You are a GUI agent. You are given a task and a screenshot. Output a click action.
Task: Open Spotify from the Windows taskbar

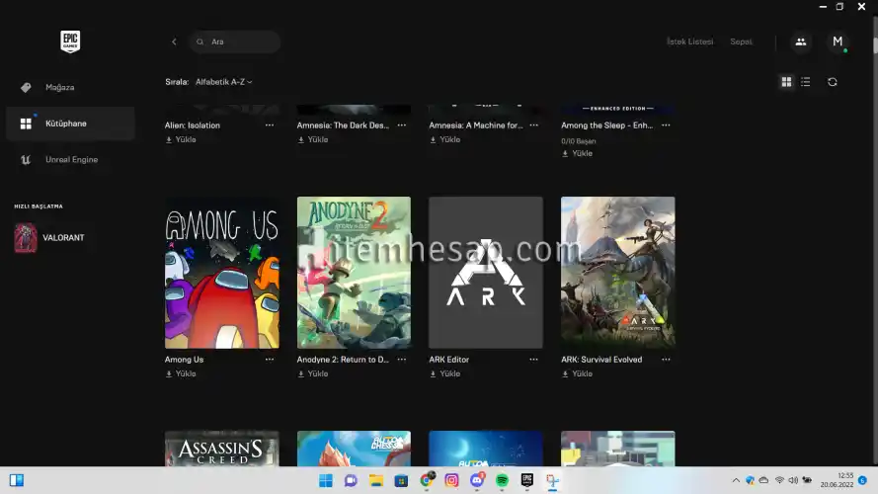pos(502,480)
